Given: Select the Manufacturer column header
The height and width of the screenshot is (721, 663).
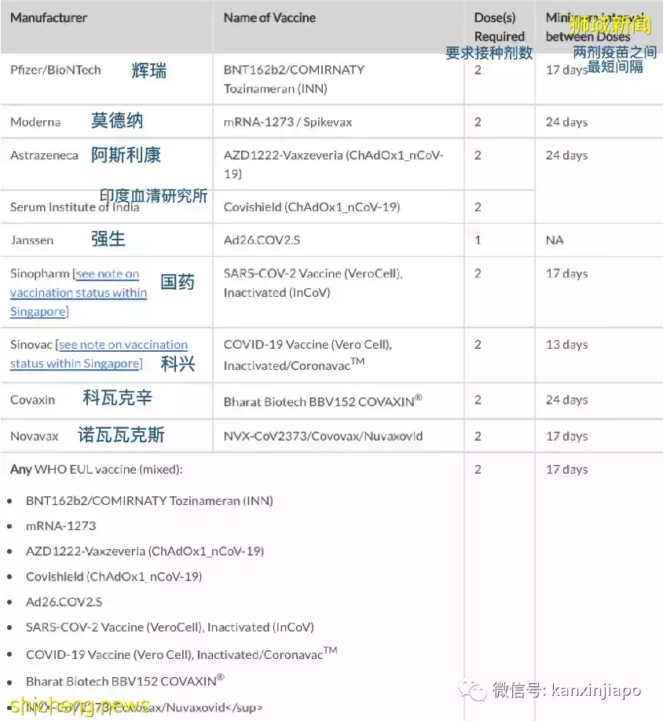Looking at the screenshot, I should click(49, 17).
